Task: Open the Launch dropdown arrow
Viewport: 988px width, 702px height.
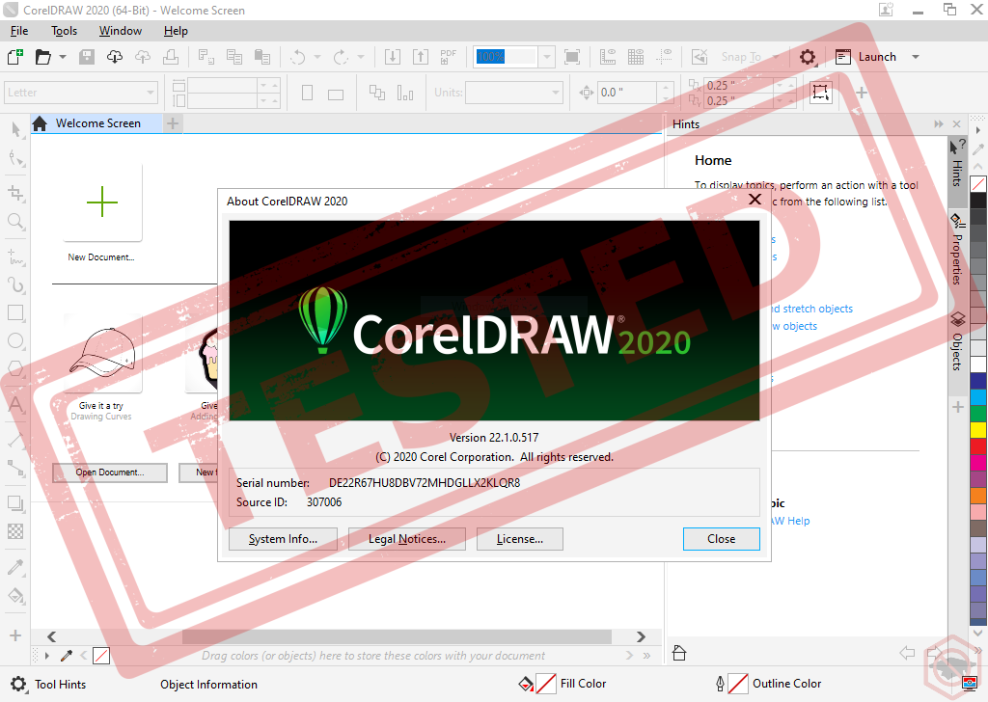Action: (x=916, y=57)
